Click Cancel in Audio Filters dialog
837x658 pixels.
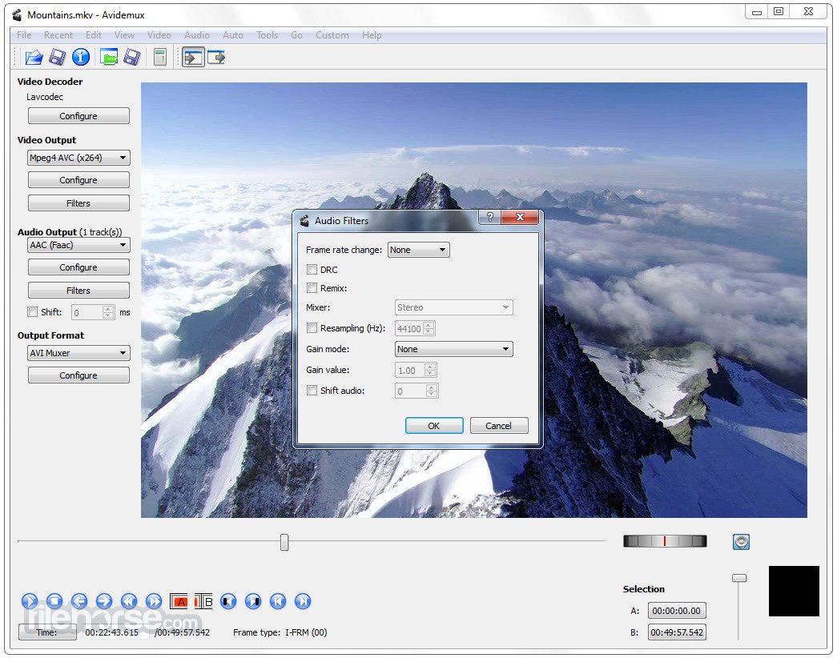498,426
